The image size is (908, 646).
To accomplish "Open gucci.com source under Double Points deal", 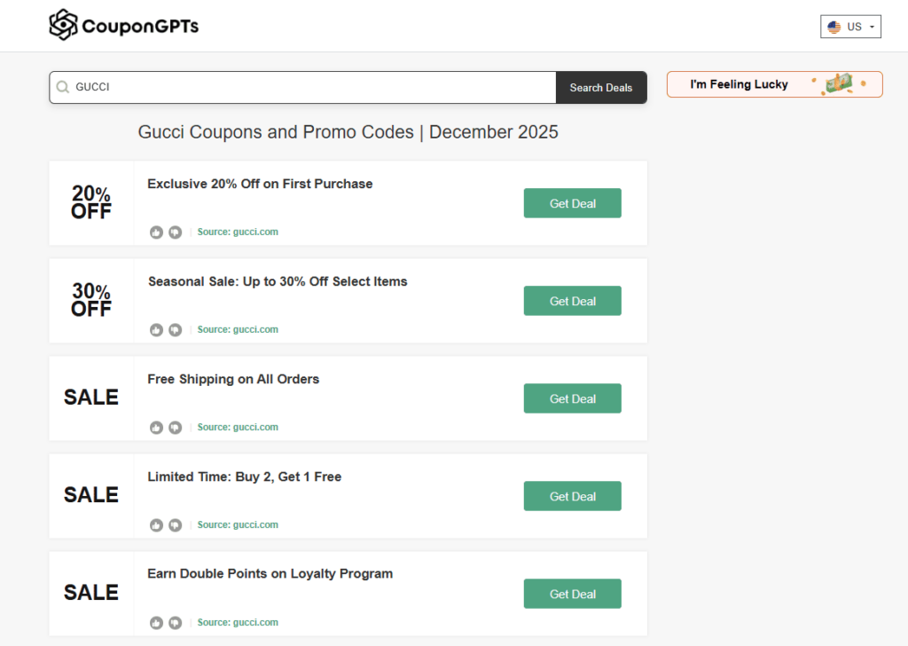I will (238, 622).
